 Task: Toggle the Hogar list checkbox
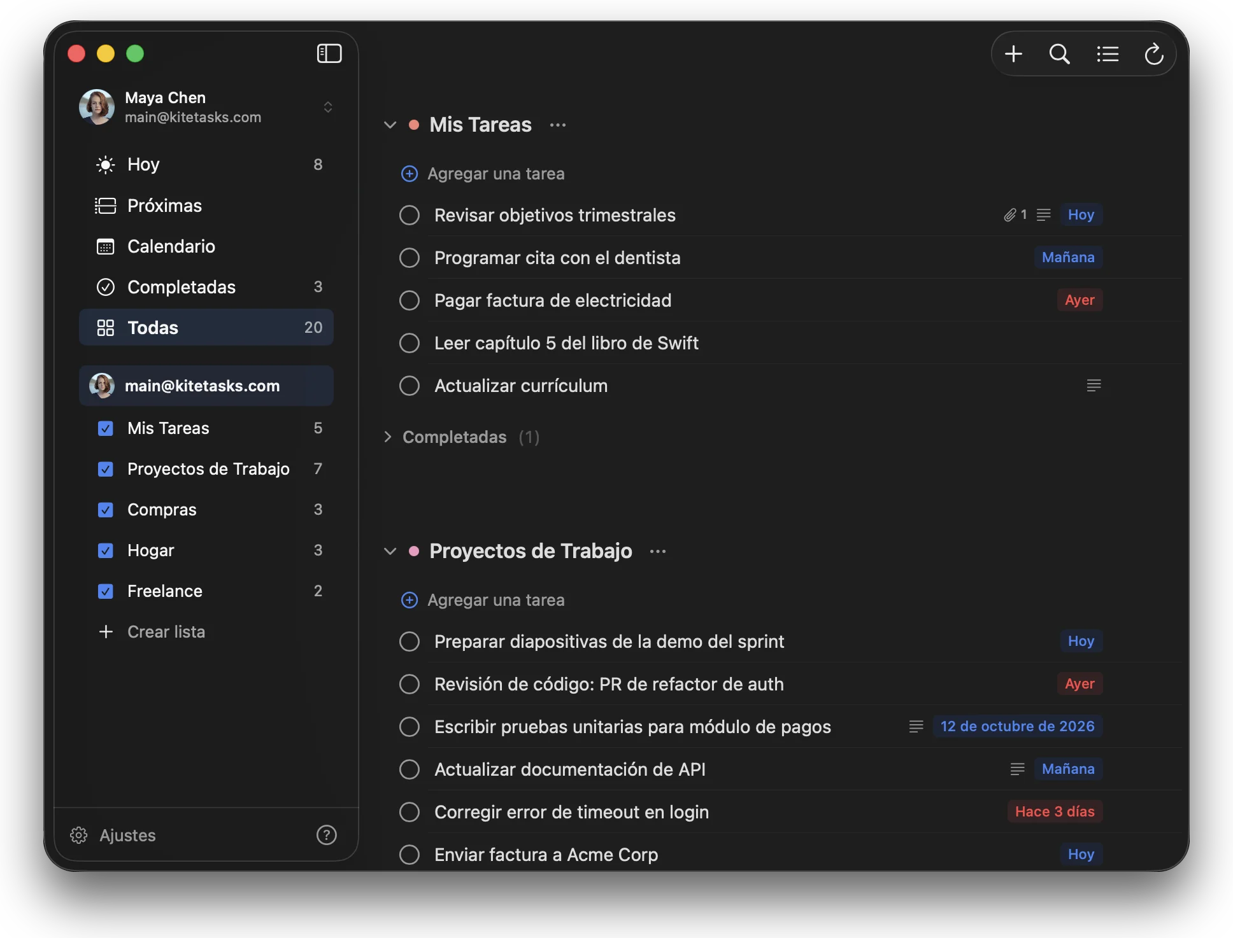click(x=106, y=550)
